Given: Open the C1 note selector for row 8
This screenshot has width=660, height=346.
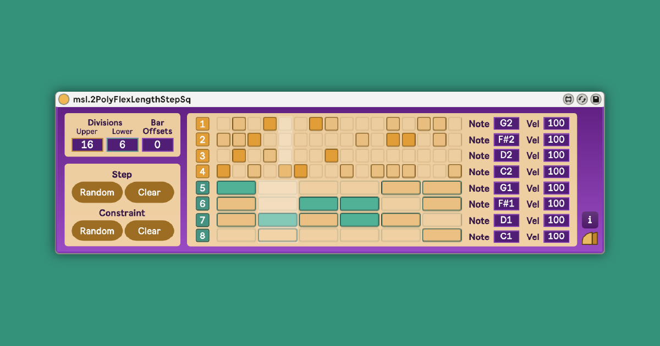Looking at the screenshot, I should (x=506, y=237).
